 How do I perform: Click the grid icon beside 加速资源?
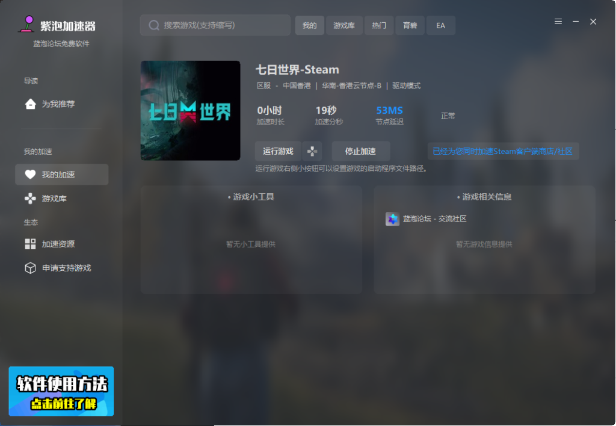pos(30,244)
